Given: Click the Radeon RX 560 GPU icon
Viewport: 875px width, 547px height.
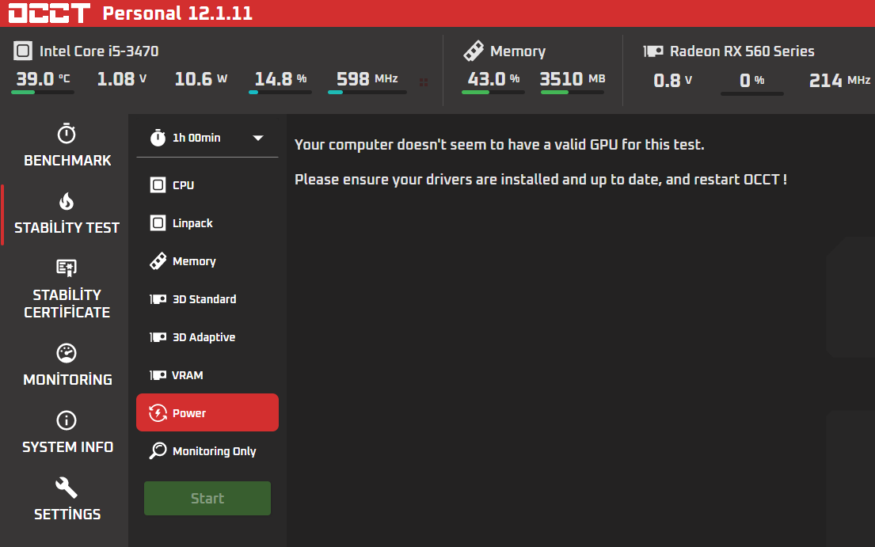Looking at the screenshot, I should pos(653,51).
